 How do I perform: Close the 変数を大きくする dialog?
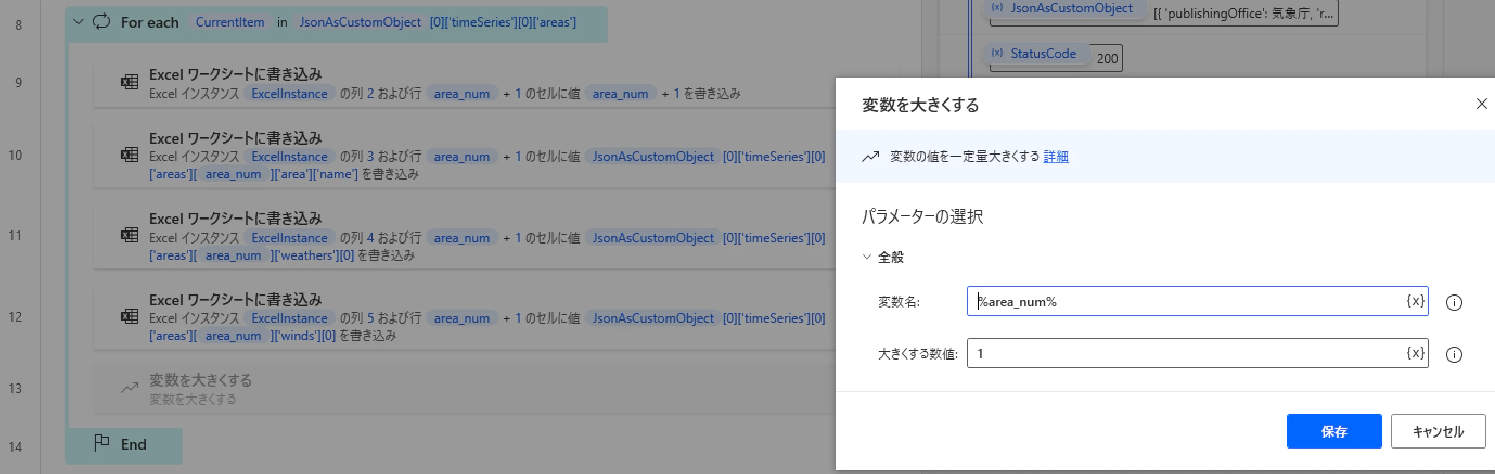1481,104
